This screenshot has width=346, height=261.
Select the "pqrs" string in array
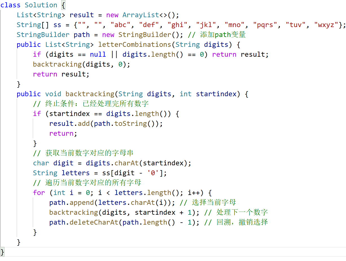click(265, 25)
